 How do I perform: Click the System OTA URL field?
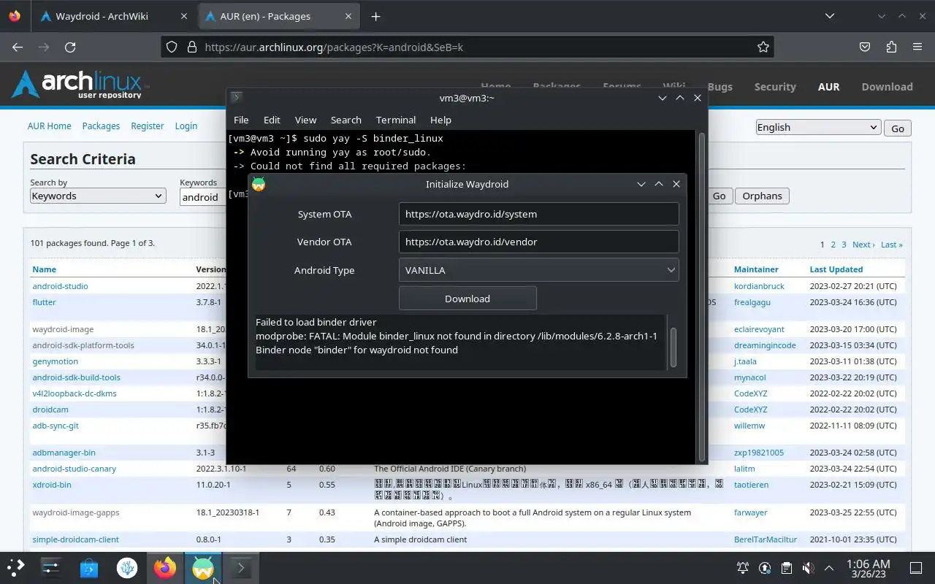[538, 214]
